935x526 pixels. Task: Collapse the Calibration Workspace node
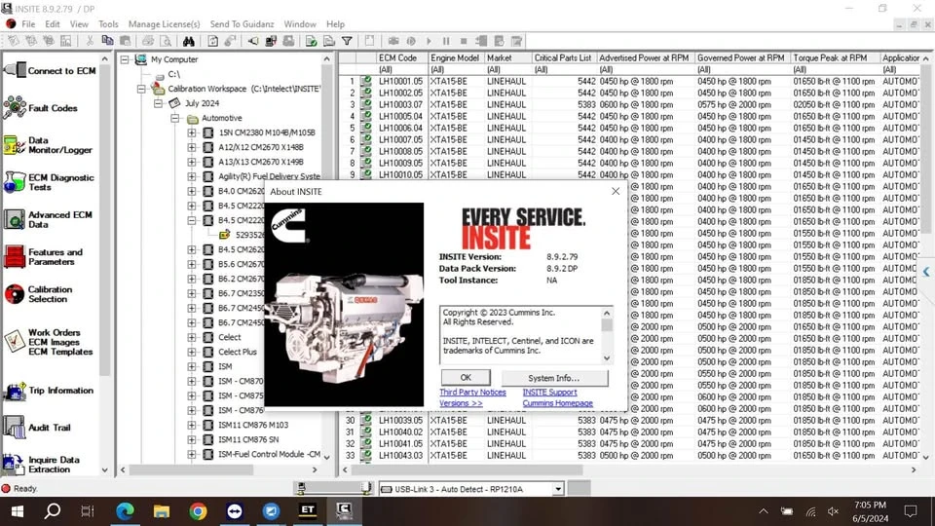coord(141,89)
